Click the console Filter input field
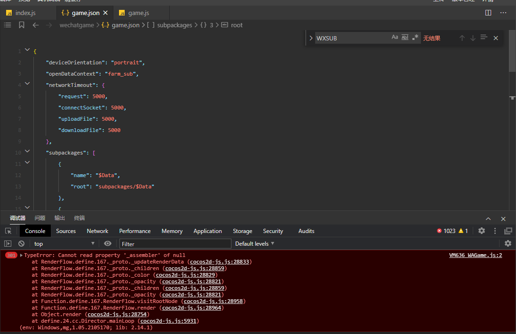 point(175,244)
